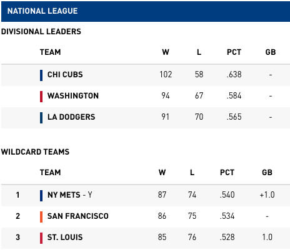Click the TEAM column header in Wildcard Teams
Screen dimensions: 290x250
50,173
